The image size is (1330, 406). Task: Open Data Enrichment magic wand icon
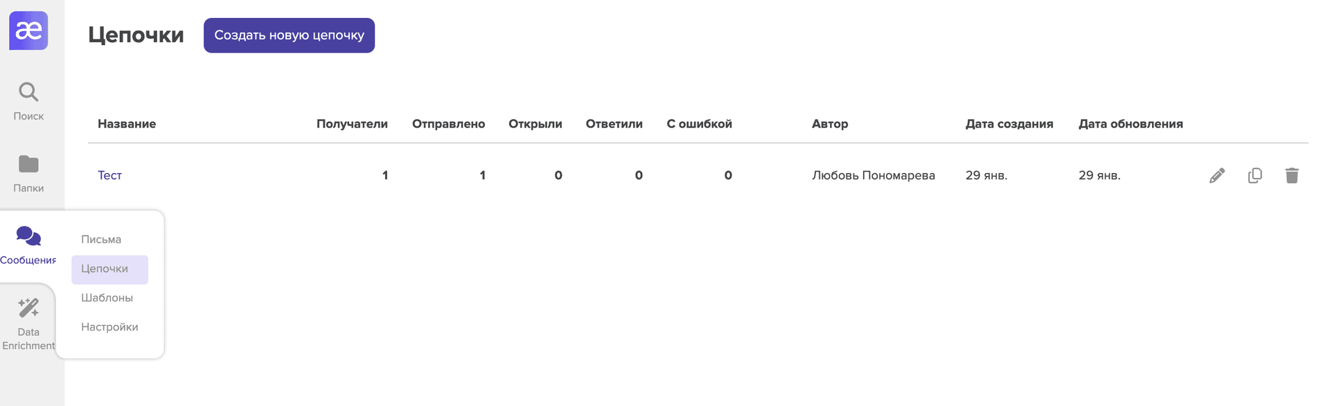click(x=28, y=308)
